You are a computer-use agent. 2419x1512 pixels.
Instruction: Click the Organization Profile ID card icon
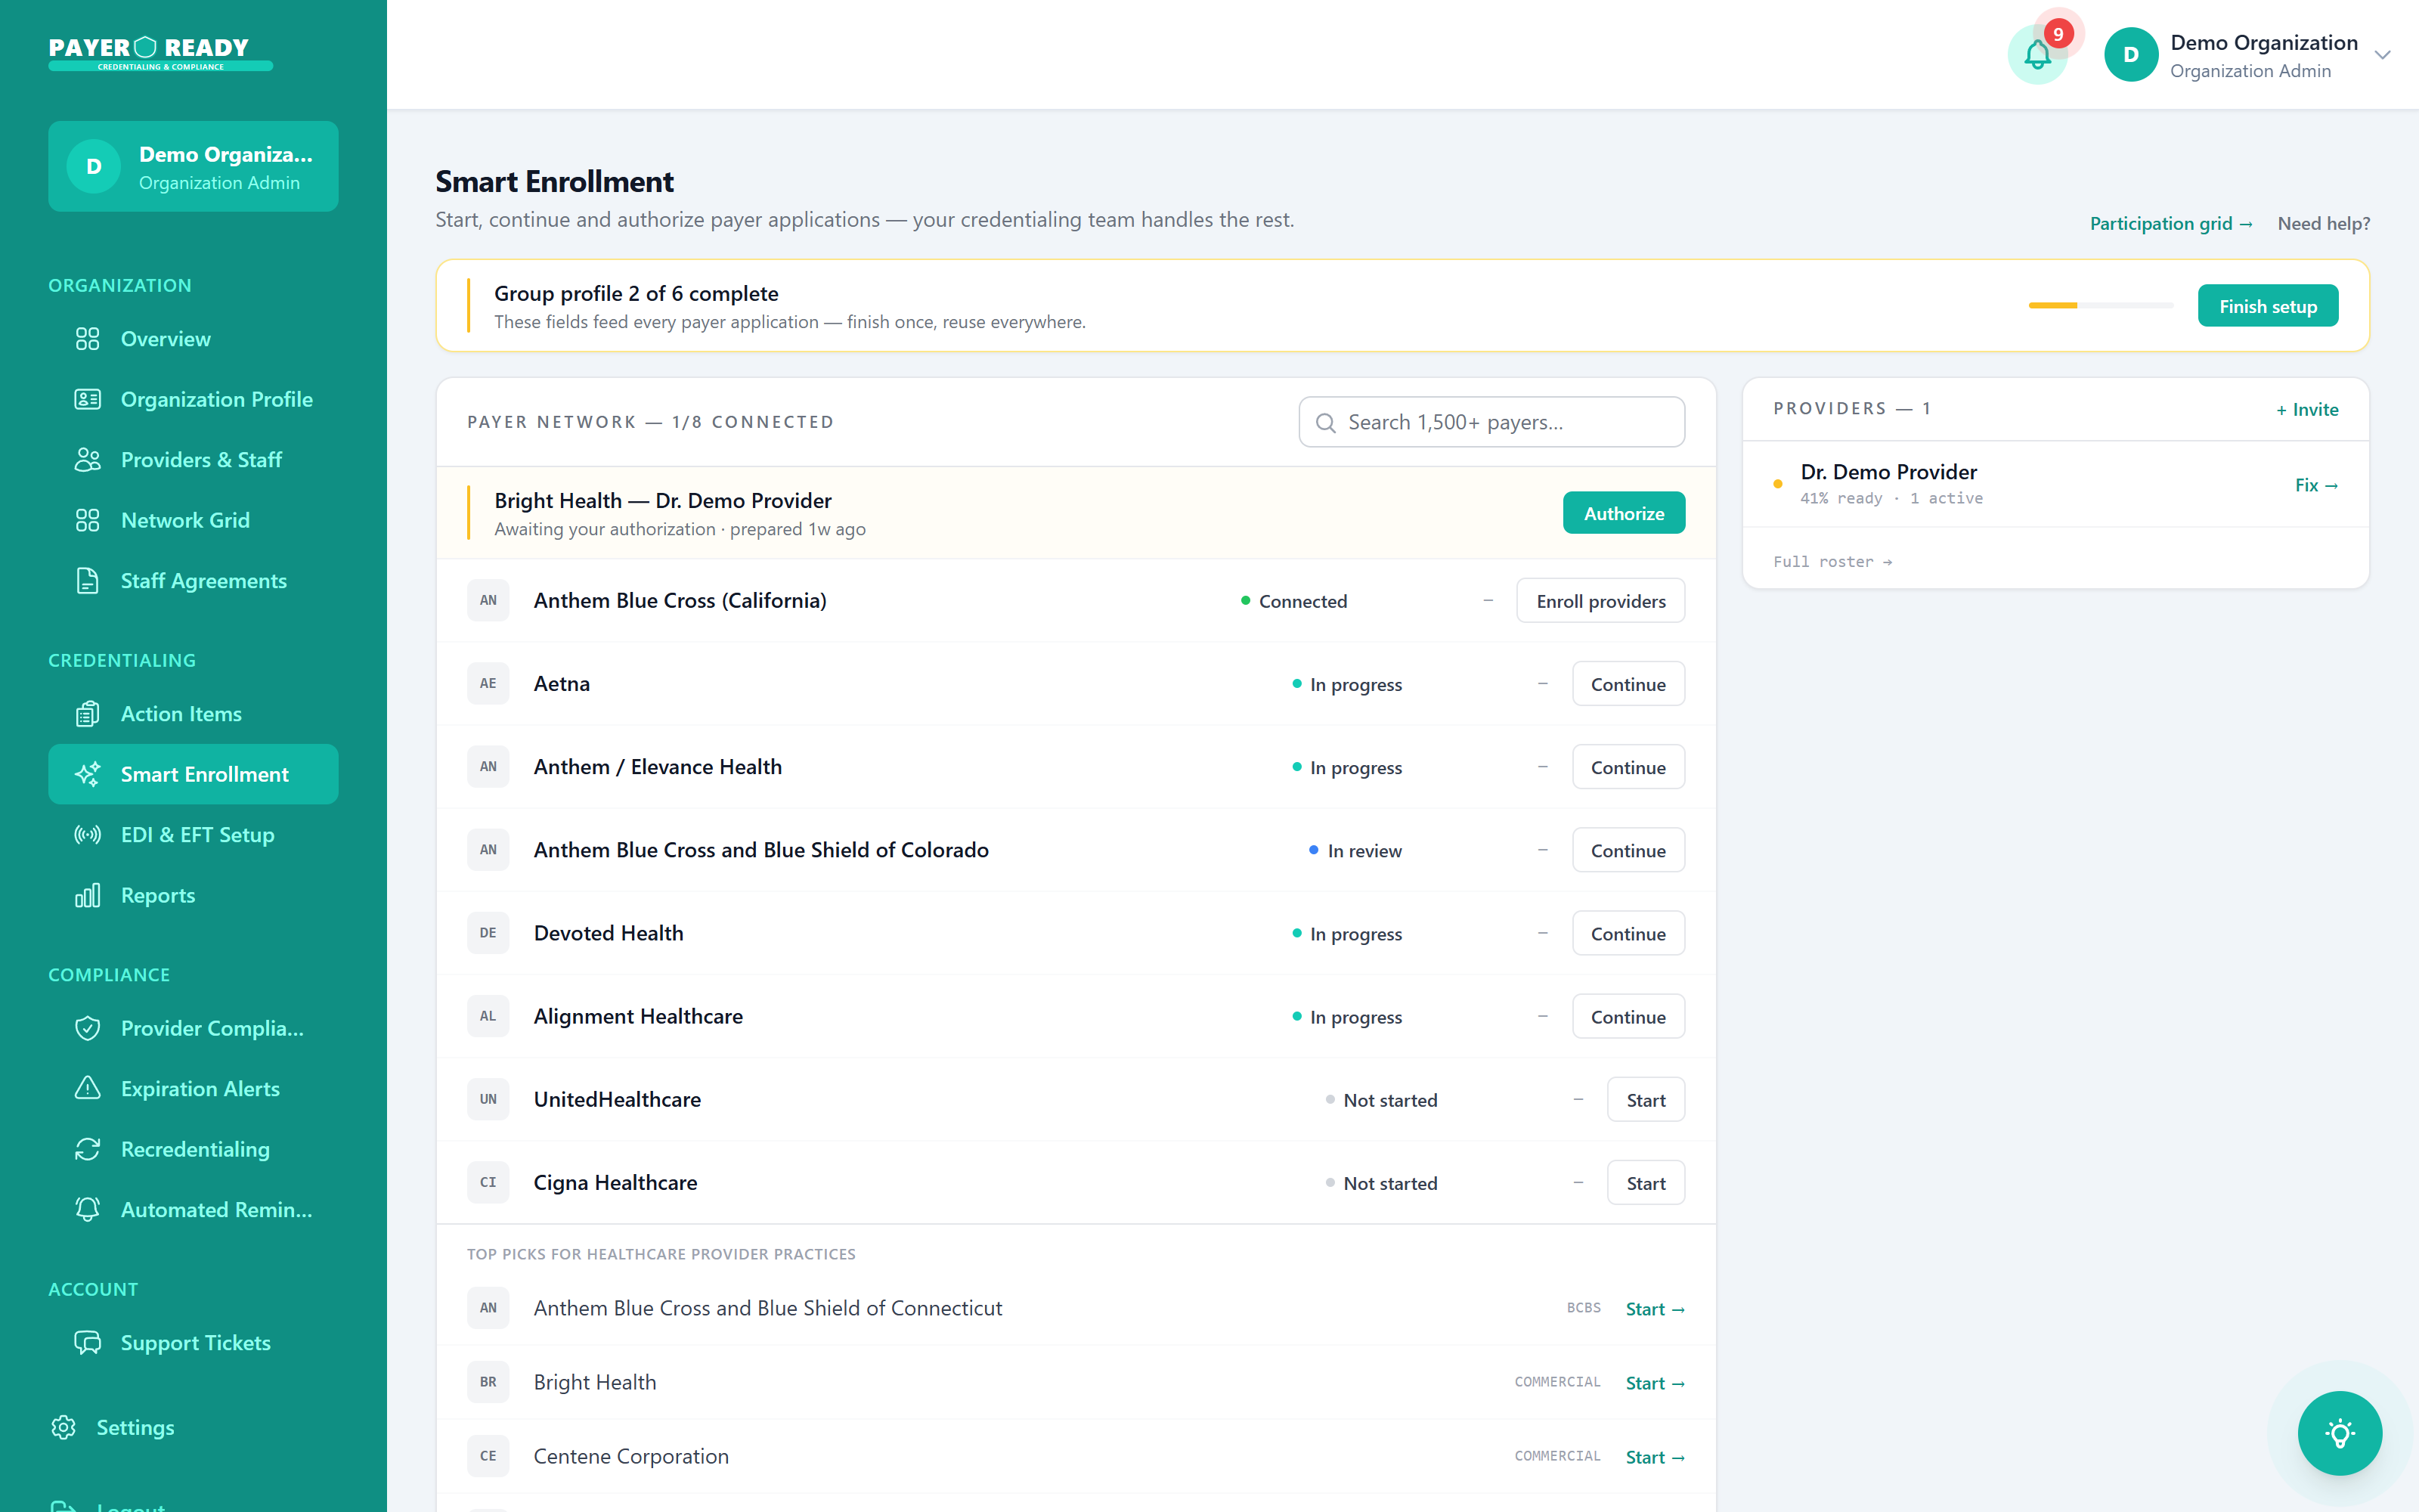[88, 399]
